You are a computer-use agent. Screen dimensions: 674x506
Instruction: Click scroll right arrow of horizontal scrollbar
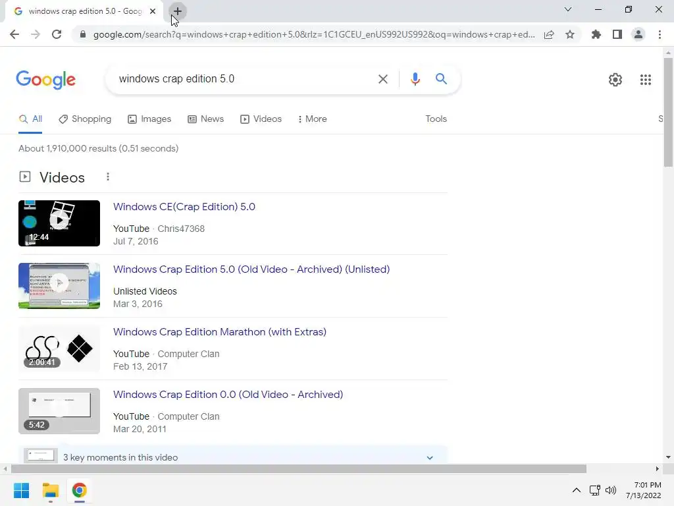(x=658, y=468)
